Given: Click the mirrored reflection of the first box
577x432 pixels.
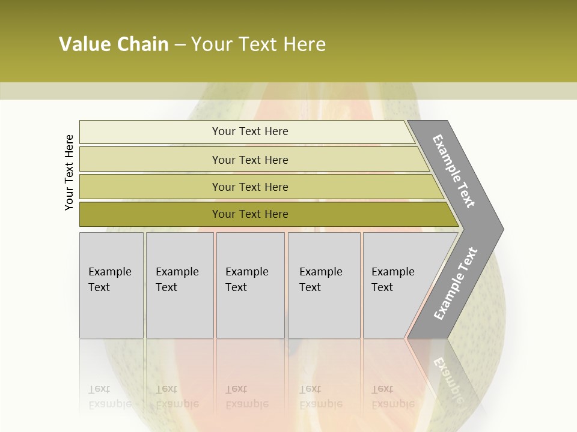Looking at the screenshot, I should point(112,379).
